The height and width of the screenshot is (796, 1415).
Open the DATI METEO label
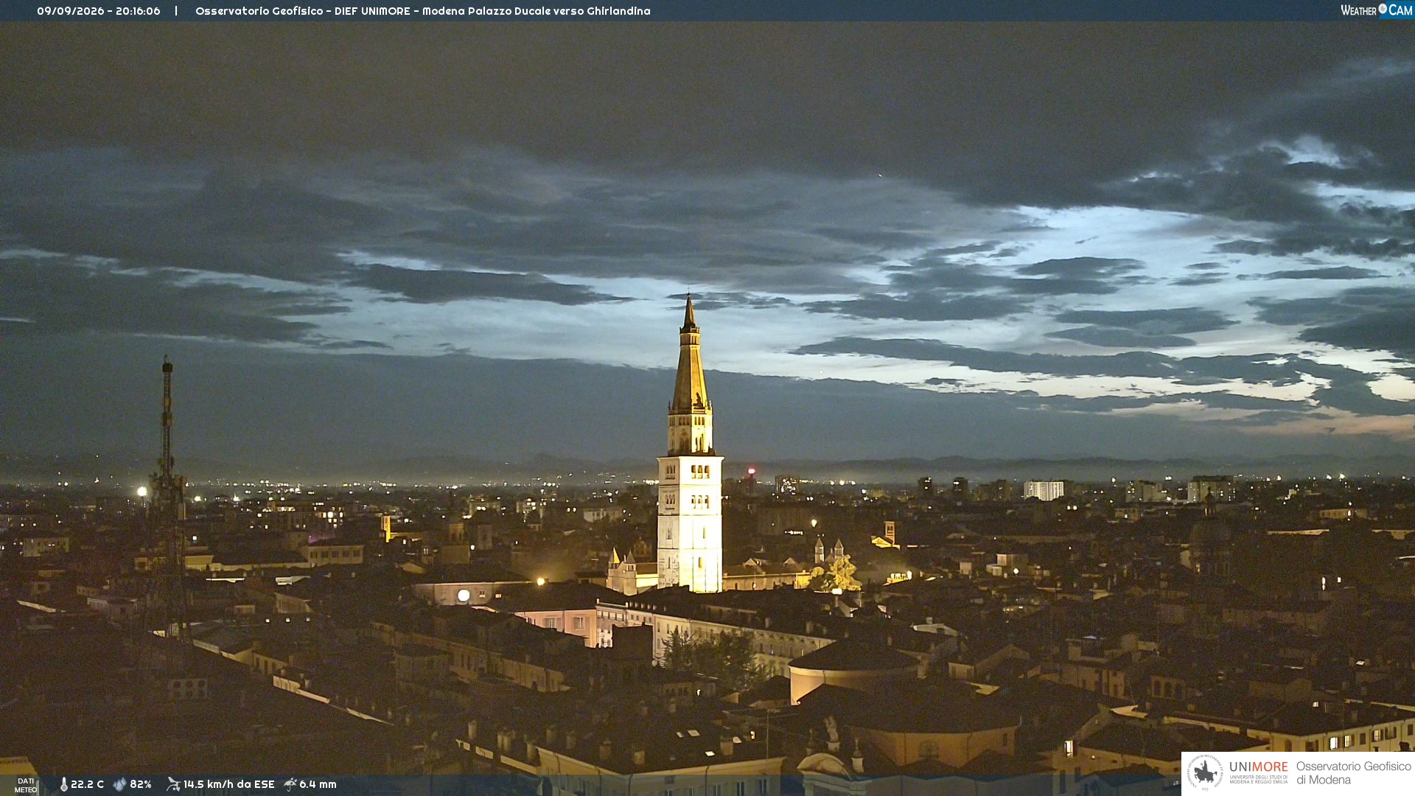pos(26,785)
